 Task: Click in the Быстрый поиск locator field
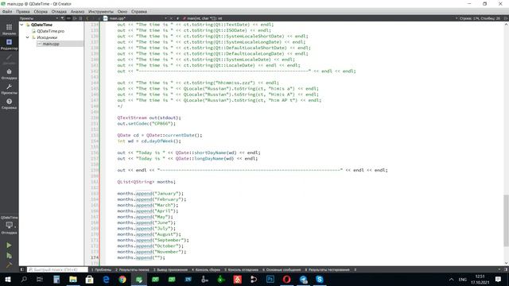tap(57, 269)
